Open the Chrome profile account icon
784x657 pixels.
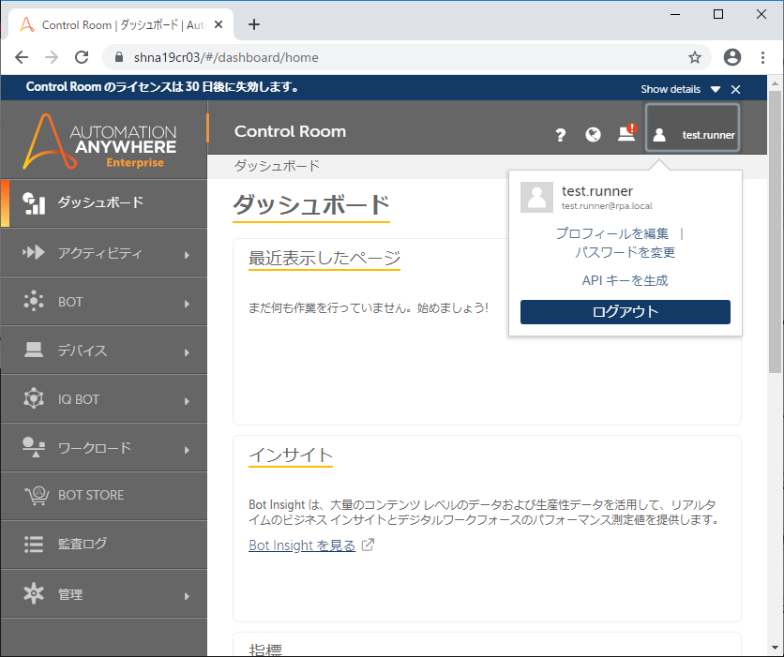pyautogui.click(x=732, y=57)
